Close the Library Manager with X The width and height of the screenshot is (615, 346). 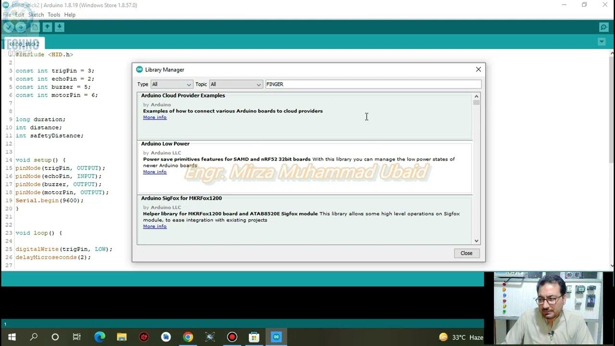(478, 70)
